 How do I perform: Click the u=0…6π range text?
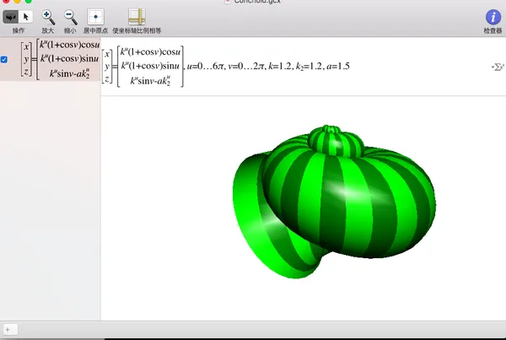[x=205, y=66]
